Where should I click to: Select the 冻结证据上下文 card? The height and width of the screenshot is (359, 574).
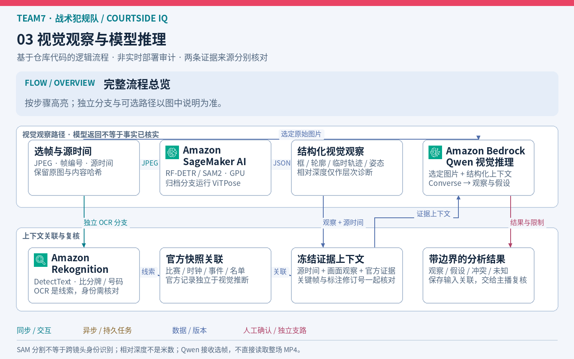[x=347, y=275]
